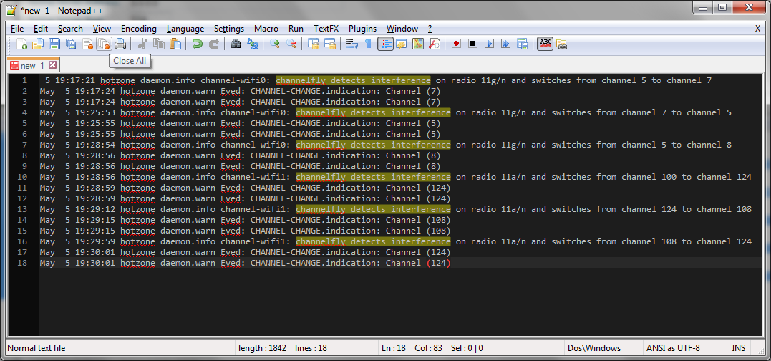771x361 pixels.
Task: Click line number 1 in the margin
Action: point(25,80)
